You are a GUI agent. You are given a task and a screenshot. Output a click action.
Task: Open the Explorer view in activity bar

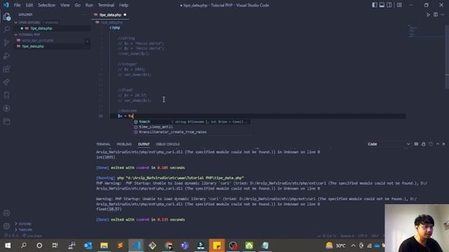6,17
